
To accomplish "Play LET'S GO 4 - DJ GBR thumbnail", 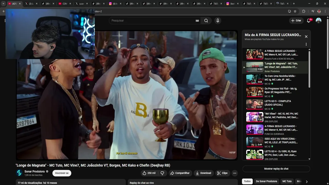I will coord(255,155).
